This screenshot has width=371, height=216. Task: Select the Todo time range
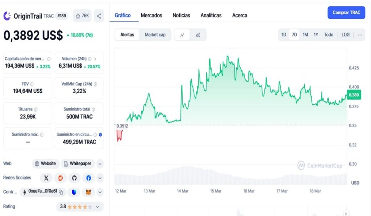point(329,35)
